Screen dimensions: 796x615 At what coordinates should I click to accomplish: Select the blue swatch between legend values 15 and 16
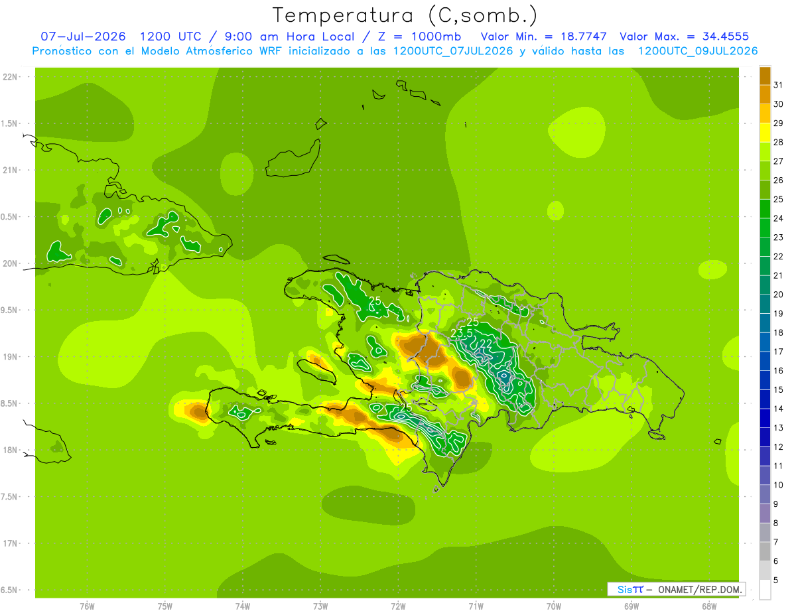pyautogui.click(x=765, y=380)
